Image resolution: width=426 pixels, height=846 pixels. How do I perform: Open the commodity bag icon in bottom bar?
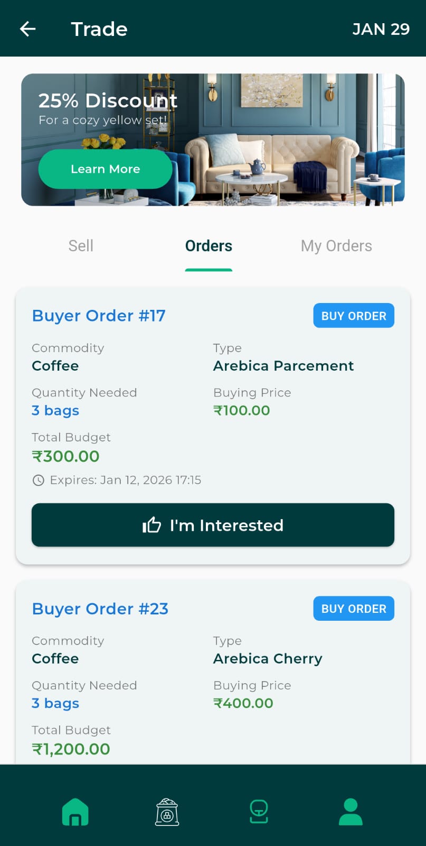167,812
